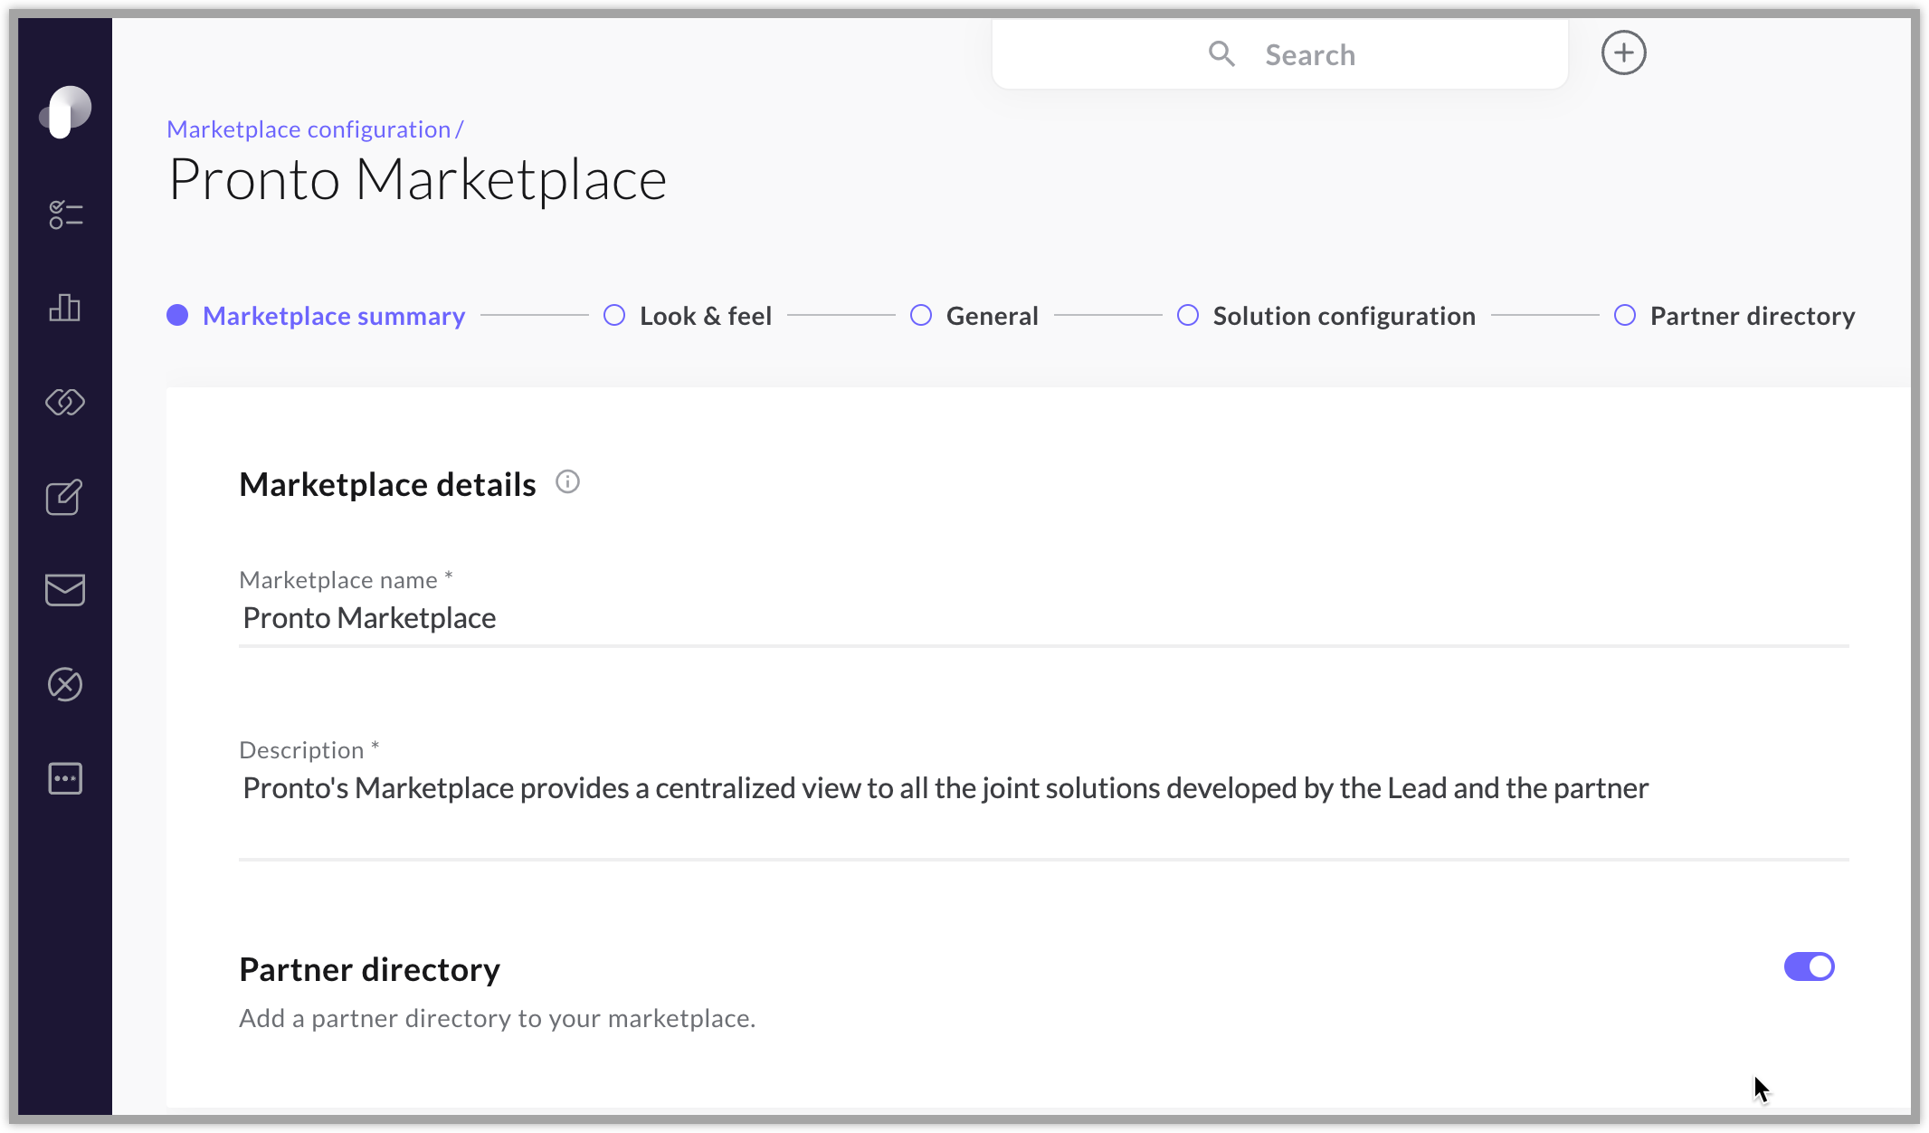Viewport: 1929px width, 1133px height.
Task: Select the Look & feel step radio circle
Action: pyautogui.click(x=614, y=315)
